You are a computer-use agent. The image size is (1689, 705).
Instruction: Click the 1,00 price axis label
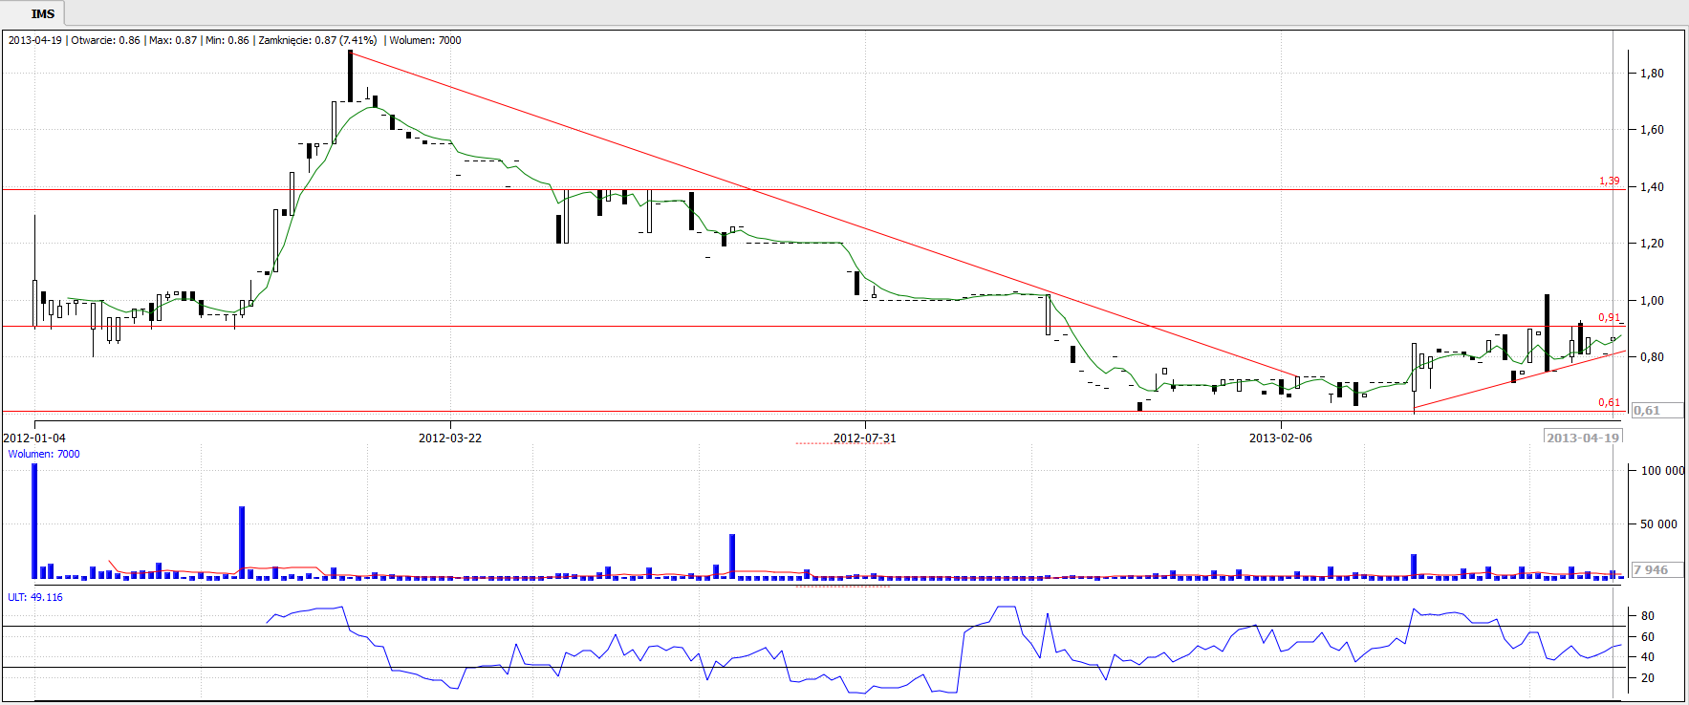1652,301
